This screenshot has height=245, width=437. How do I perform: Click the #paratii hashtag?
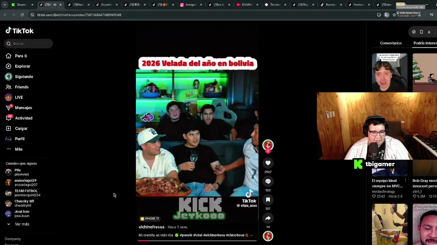tap(186, 235)
